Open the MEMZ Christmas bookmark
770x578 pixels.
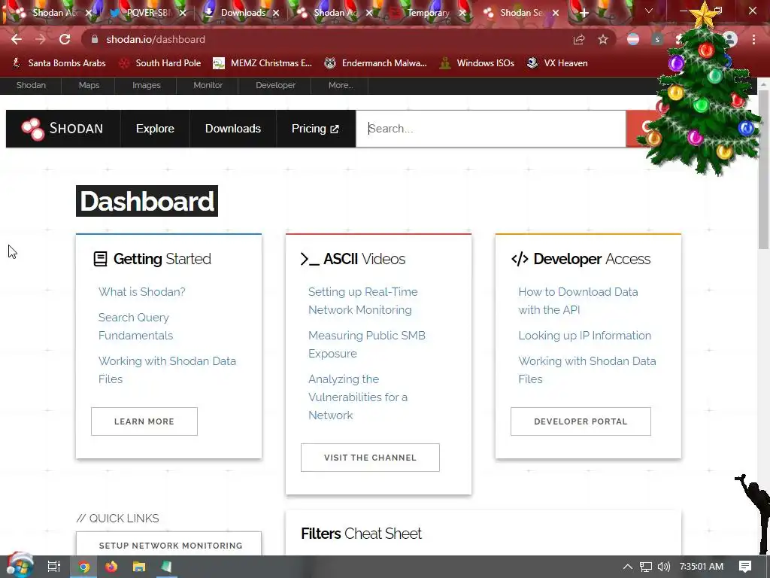click(262, 63)
